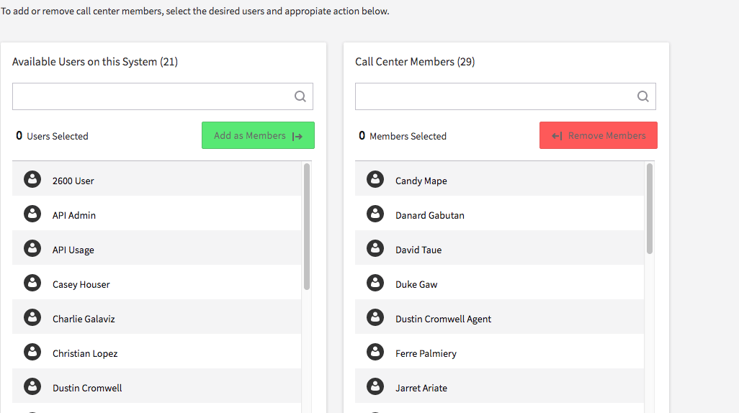Click Add as Members button

(259, 135)
